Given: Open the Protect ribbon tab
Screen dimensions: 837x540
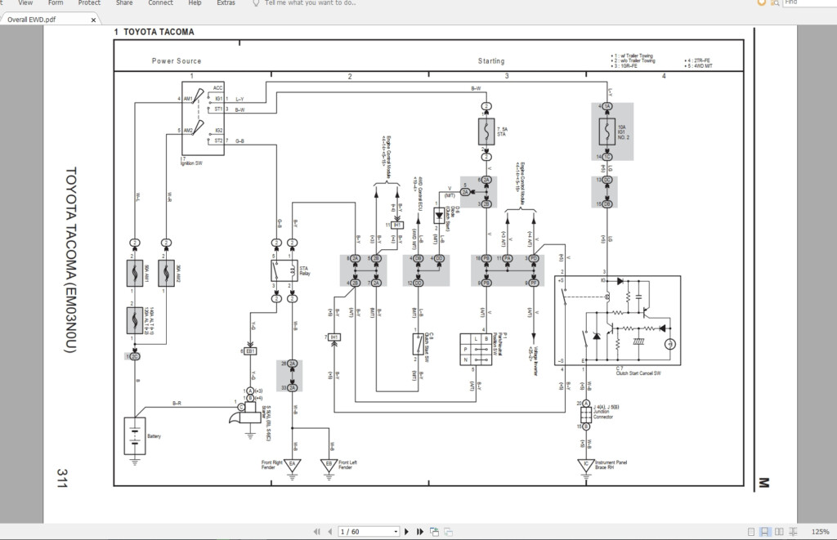Looking at the screenshot, I should [x=89, y=2].
